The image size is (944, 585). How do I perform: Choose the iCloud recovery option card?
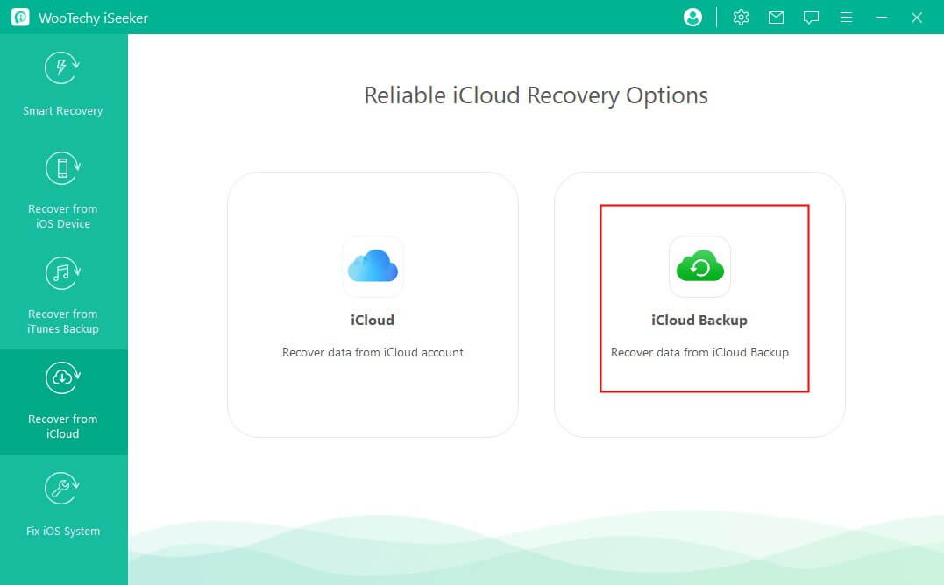pyautogui.click(x=372, y=304)
